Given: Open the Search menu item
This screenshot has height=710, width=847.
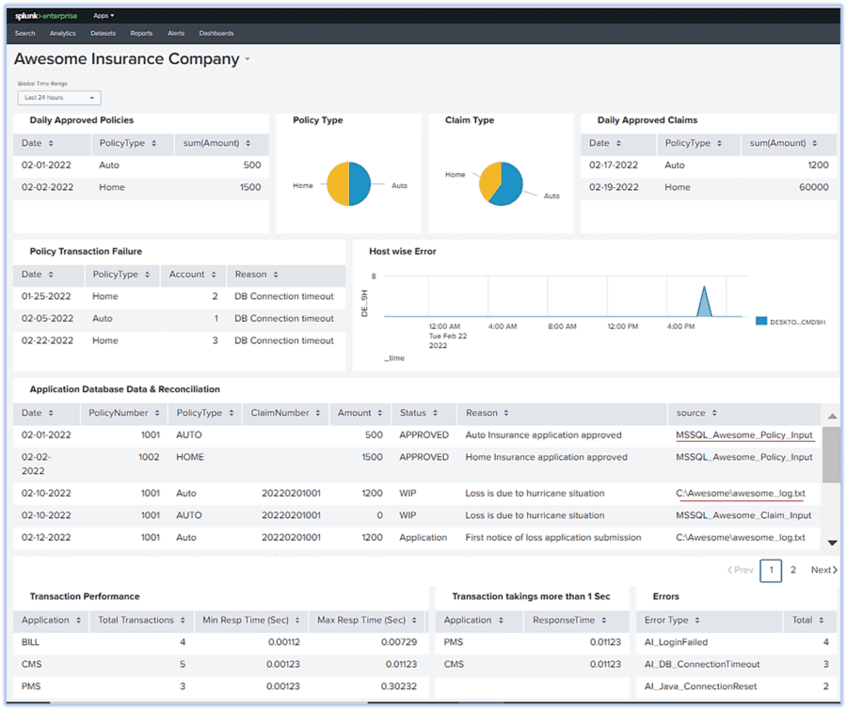Looking at the screenshot, I should click(24, 33).
